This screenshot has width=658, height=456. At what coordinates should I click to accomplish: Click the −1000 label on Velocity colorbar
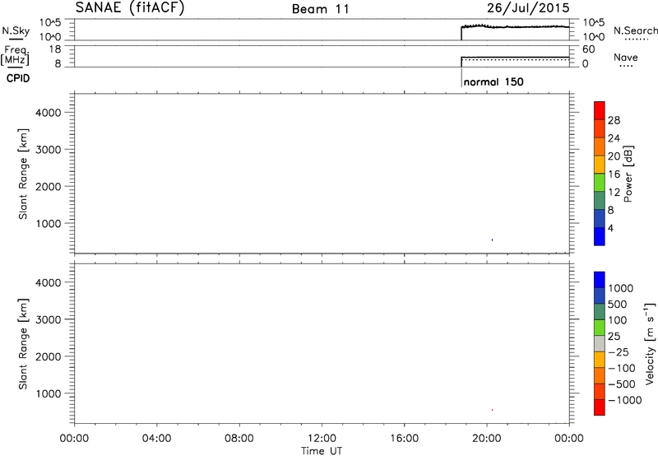point(625,400)
